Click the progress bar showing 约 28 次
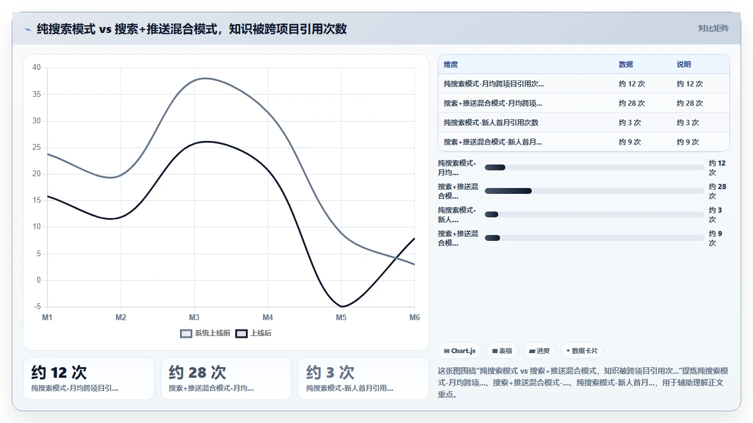Screen dimensions: 753x423 coord(594,191)
